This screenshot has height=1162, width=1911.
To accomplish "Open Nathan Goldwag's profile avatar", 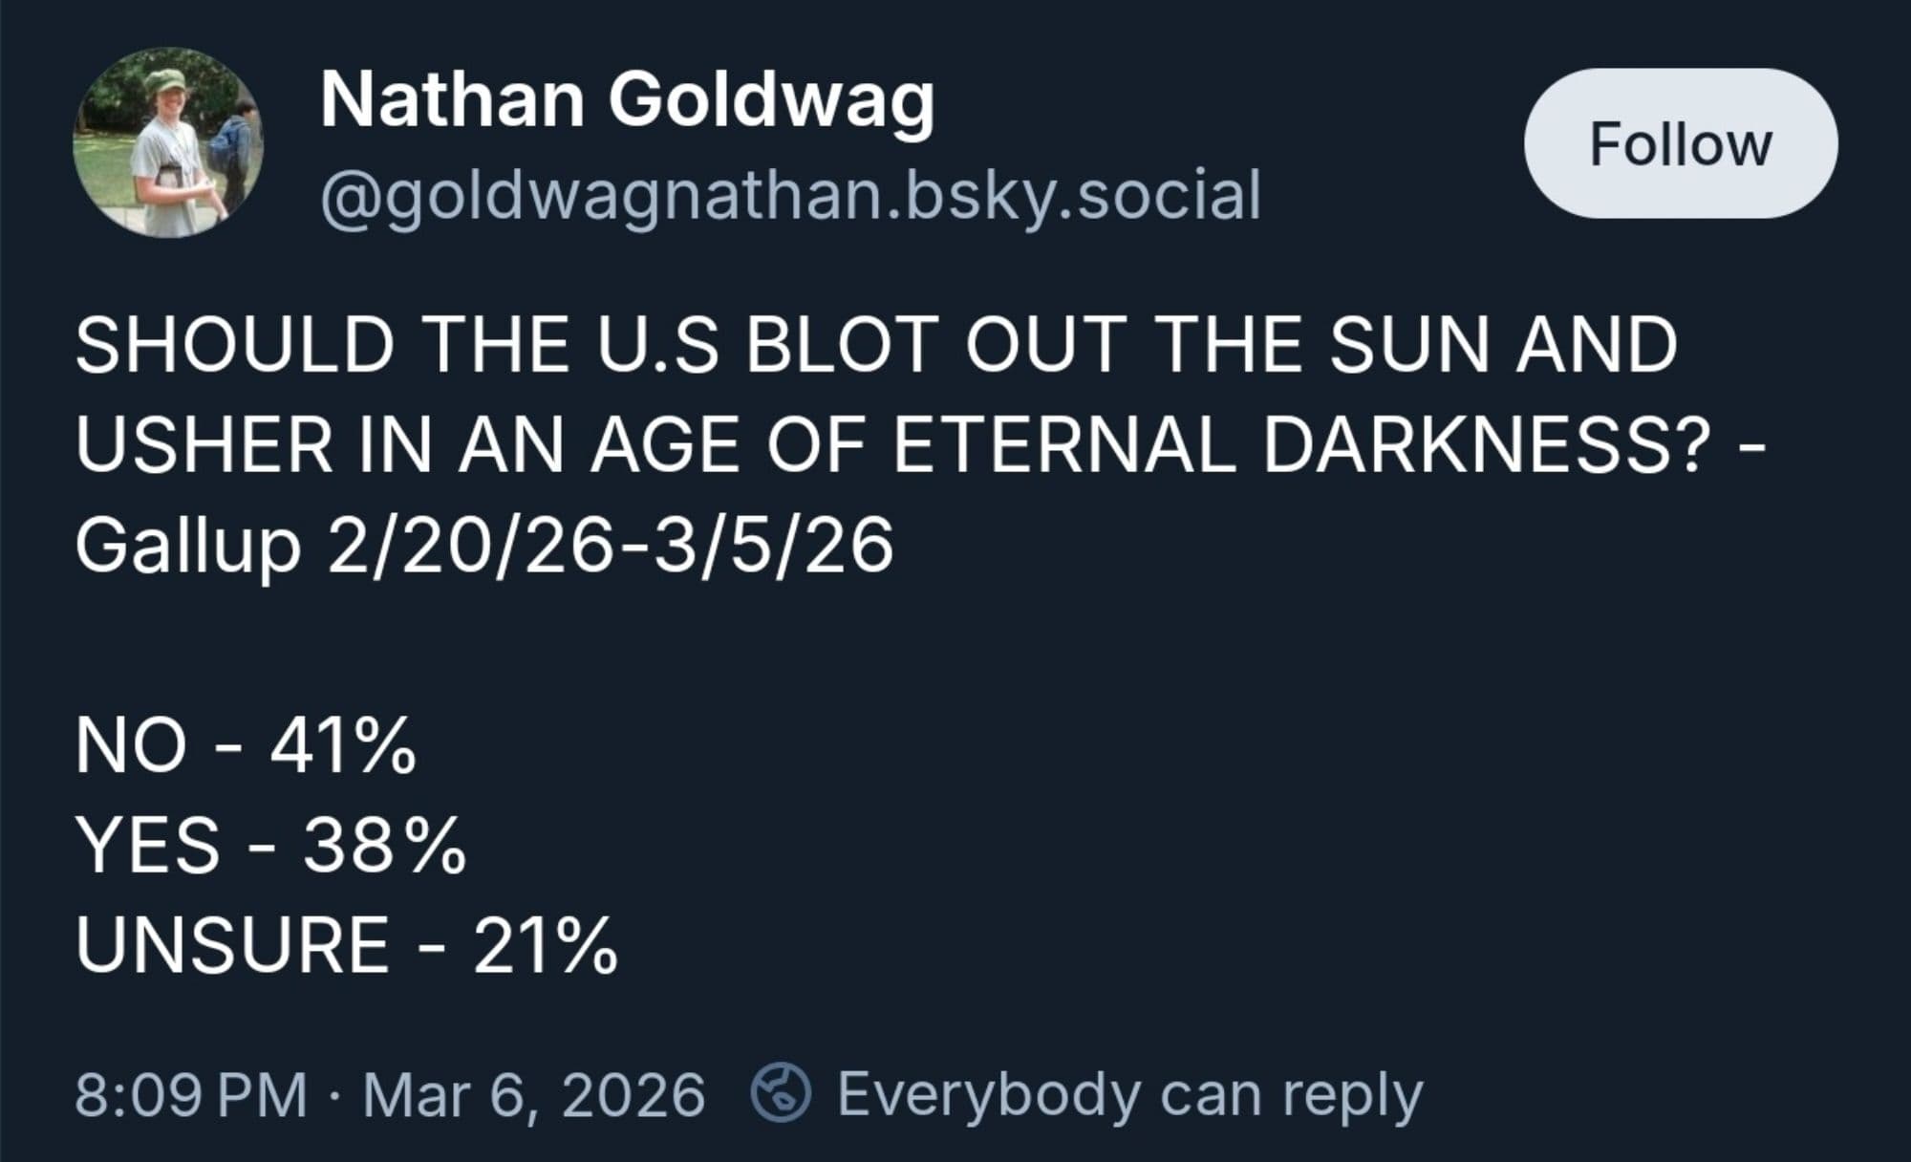I will click(168, 143).
